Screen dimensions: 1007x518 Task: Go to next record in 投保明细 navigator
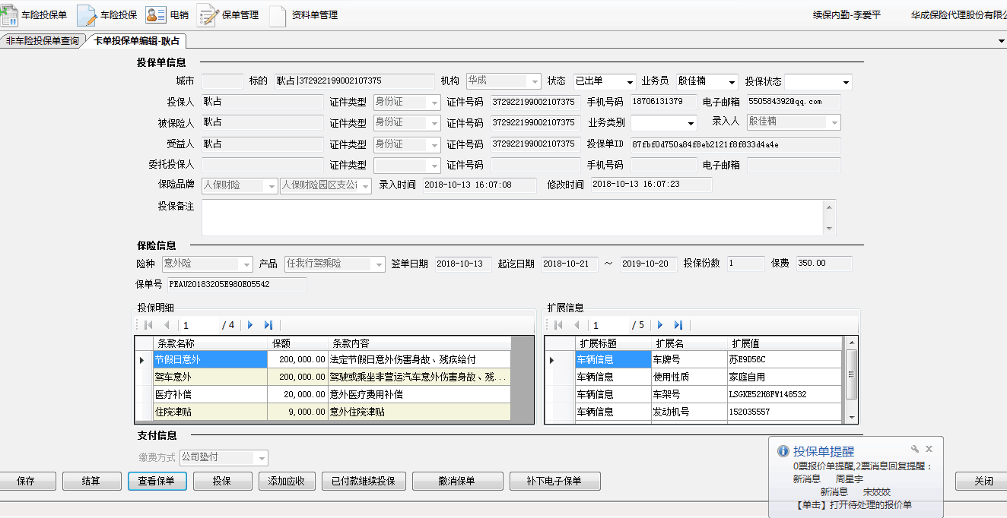[250, 325]
